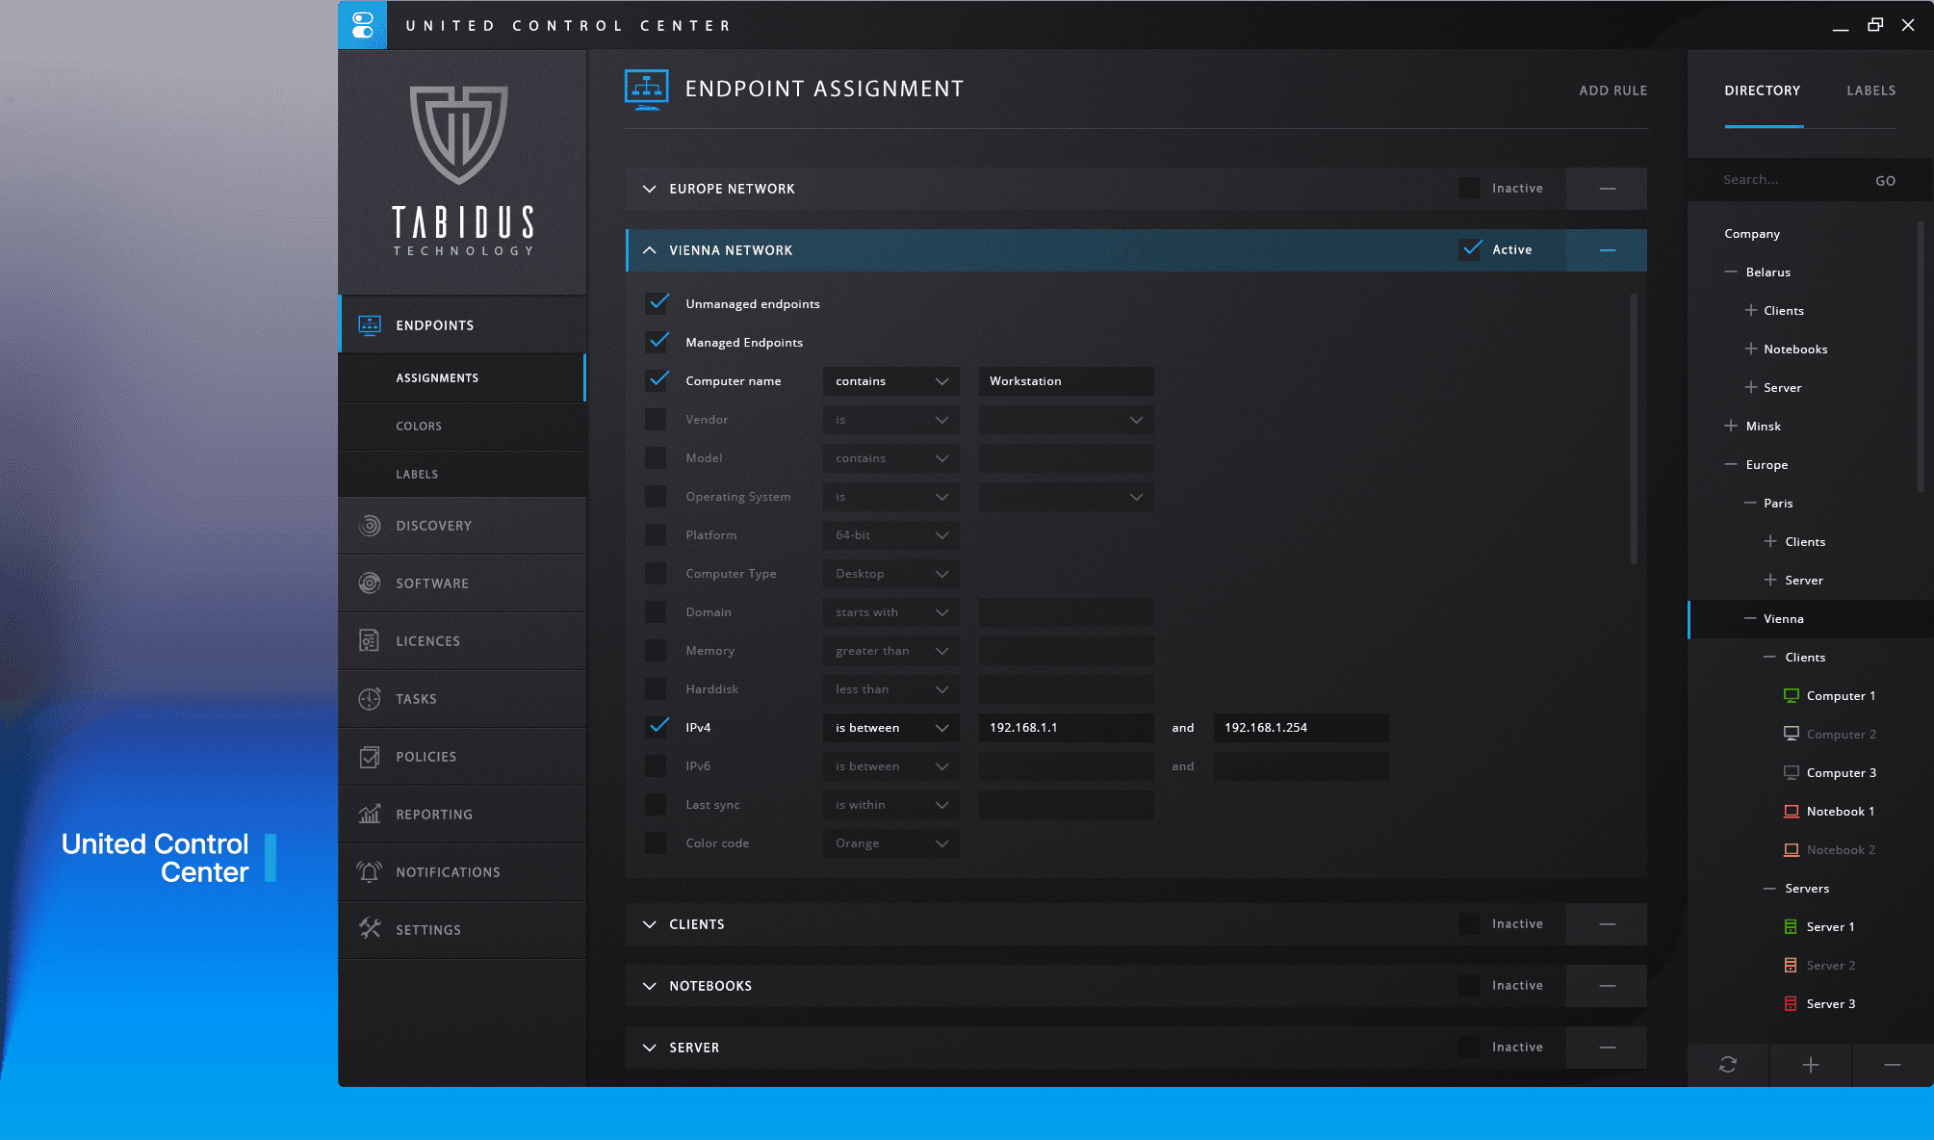Uncheck the IPv4 rule checkbox

657,727
